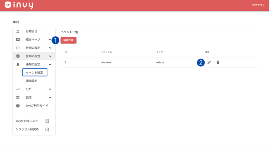This screenshot has width=271, height=152.
Task: Select the 通知の設定 menu item
Action: click(33, 64)
